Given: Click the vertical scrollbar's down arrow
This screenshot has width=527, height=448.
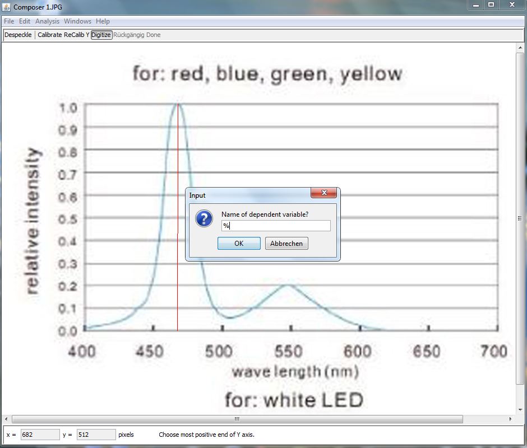Looking at the screenshot, I should pyautogui.click(x=520, y=410).
